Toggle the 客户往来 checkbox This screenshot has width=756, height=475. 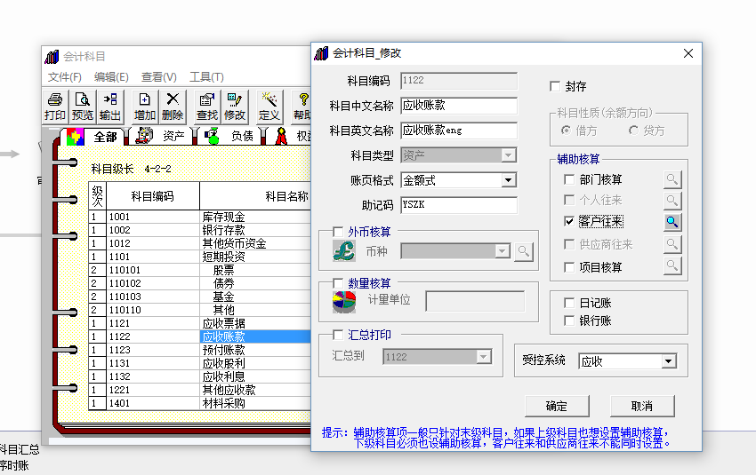pyautogui.click(x=569, y=221)
